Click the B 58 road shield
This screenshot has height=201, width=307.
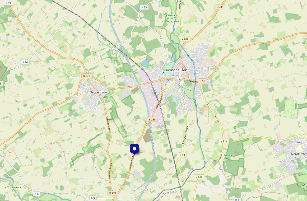[x=202, y=81]
